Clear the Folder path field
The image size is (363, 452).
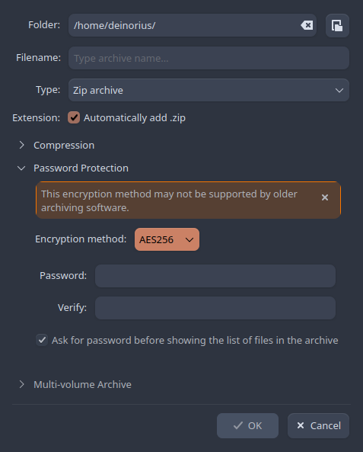(x=307, y=25)
